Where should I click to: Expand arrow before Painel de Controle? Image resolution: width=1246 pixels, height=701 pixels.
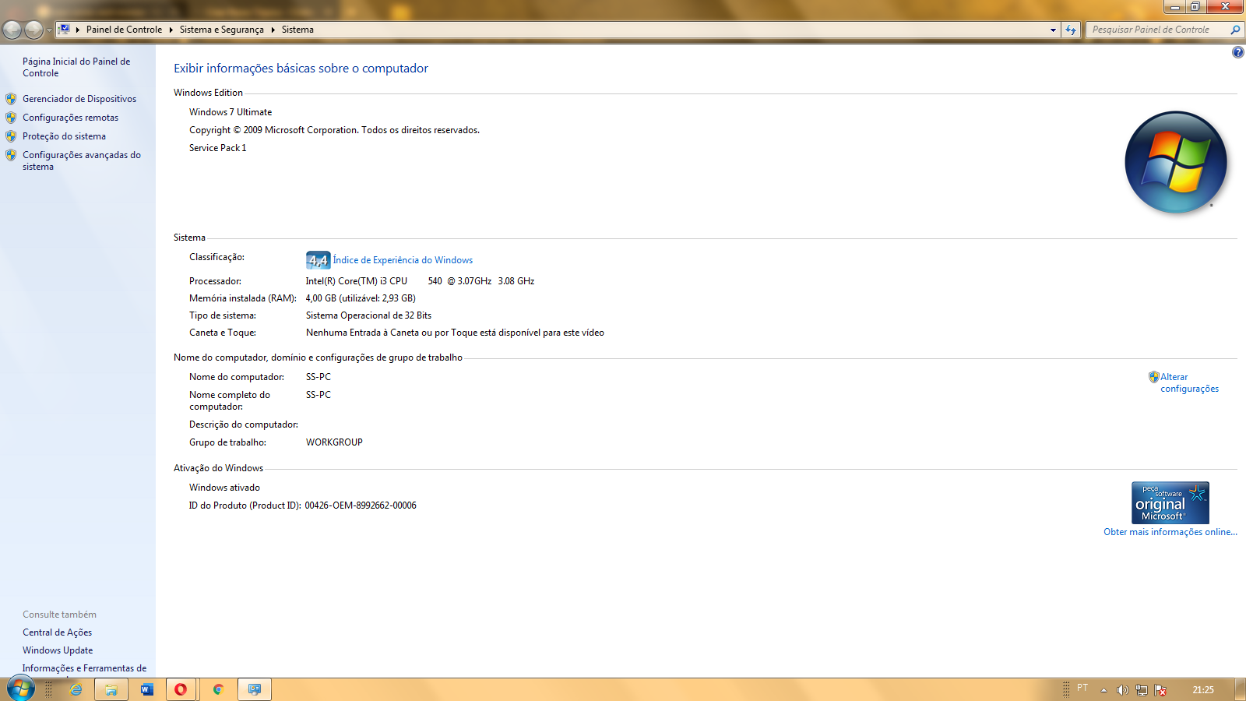78,30
